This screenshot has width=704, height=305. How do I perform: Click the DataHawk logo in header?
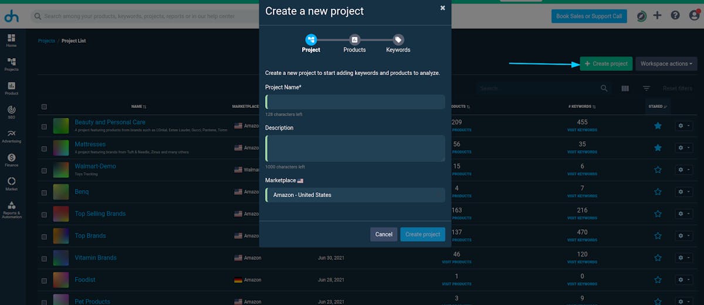12,16
